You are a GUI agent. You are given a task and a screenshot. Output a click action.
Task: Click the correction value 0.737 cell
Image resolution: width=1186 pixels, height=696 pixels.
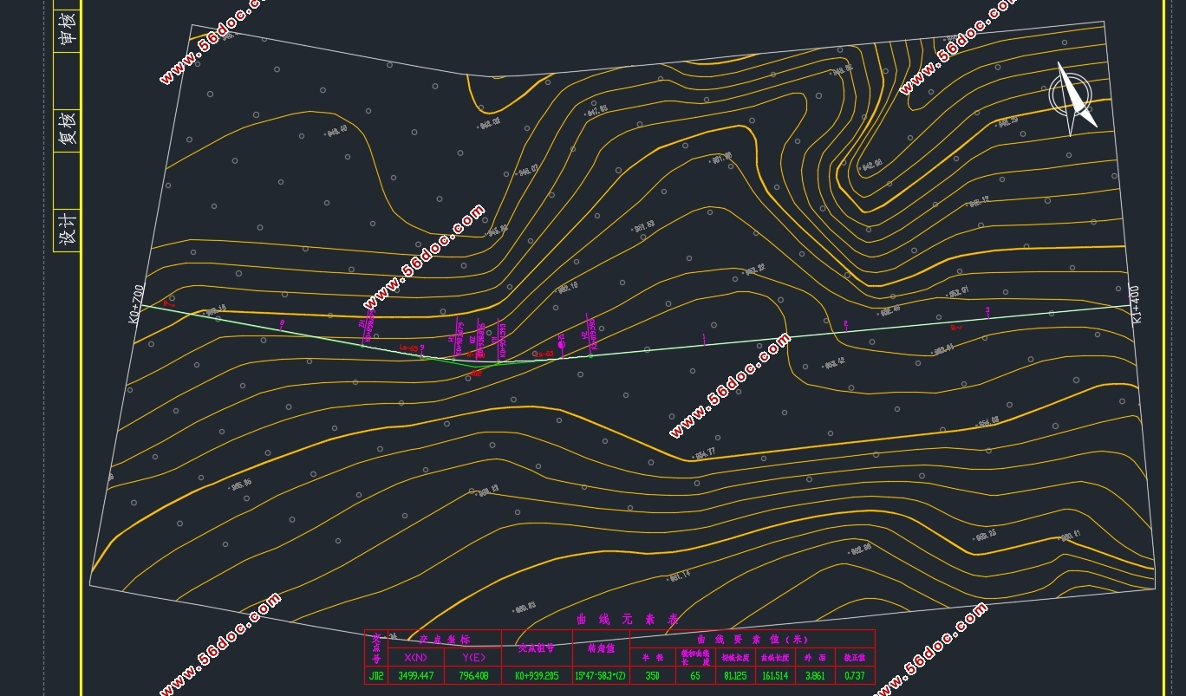(x=854, y=675)
